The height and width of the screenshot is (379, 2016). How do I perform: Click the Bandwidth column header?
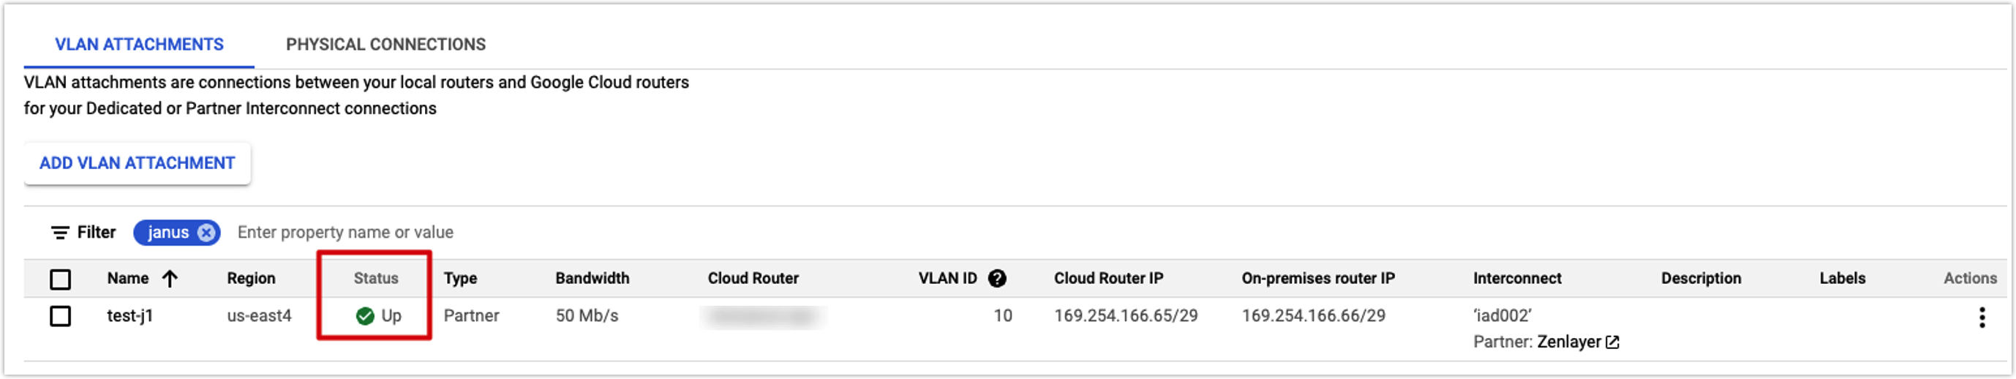coord(593,278)
